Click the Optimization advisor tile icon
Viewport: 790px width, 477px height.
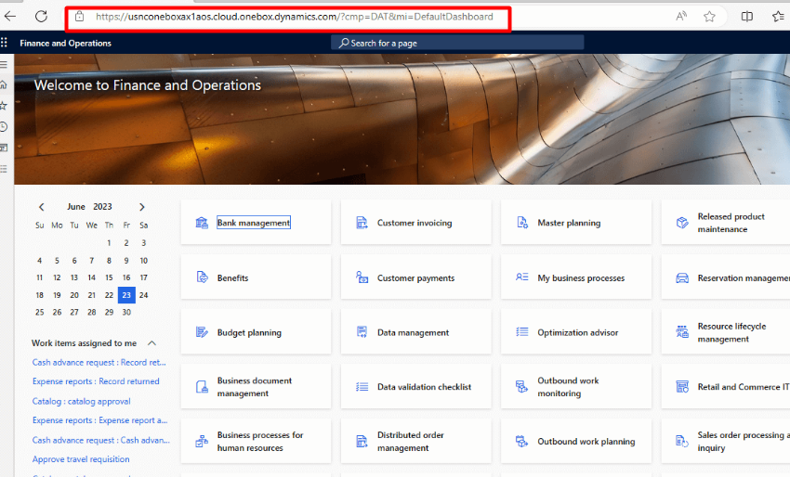click(x=522, y=332)
